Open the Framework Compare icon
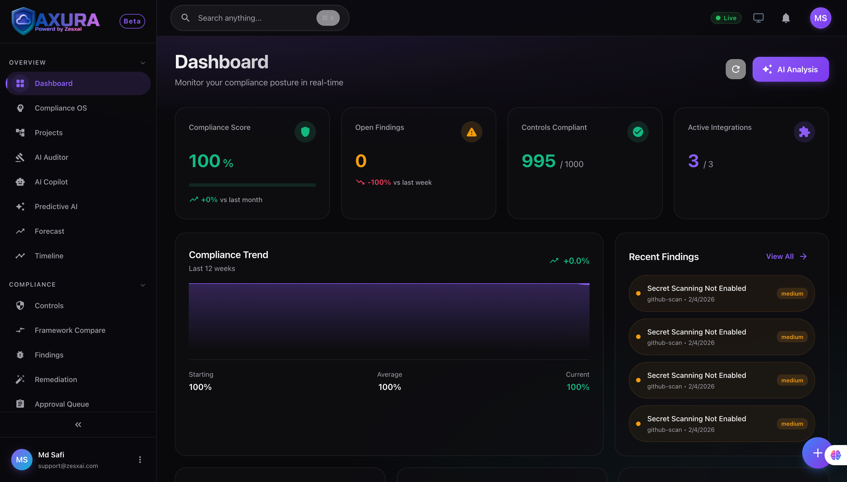This screenshot has width=847, height=482. (20, 330)
